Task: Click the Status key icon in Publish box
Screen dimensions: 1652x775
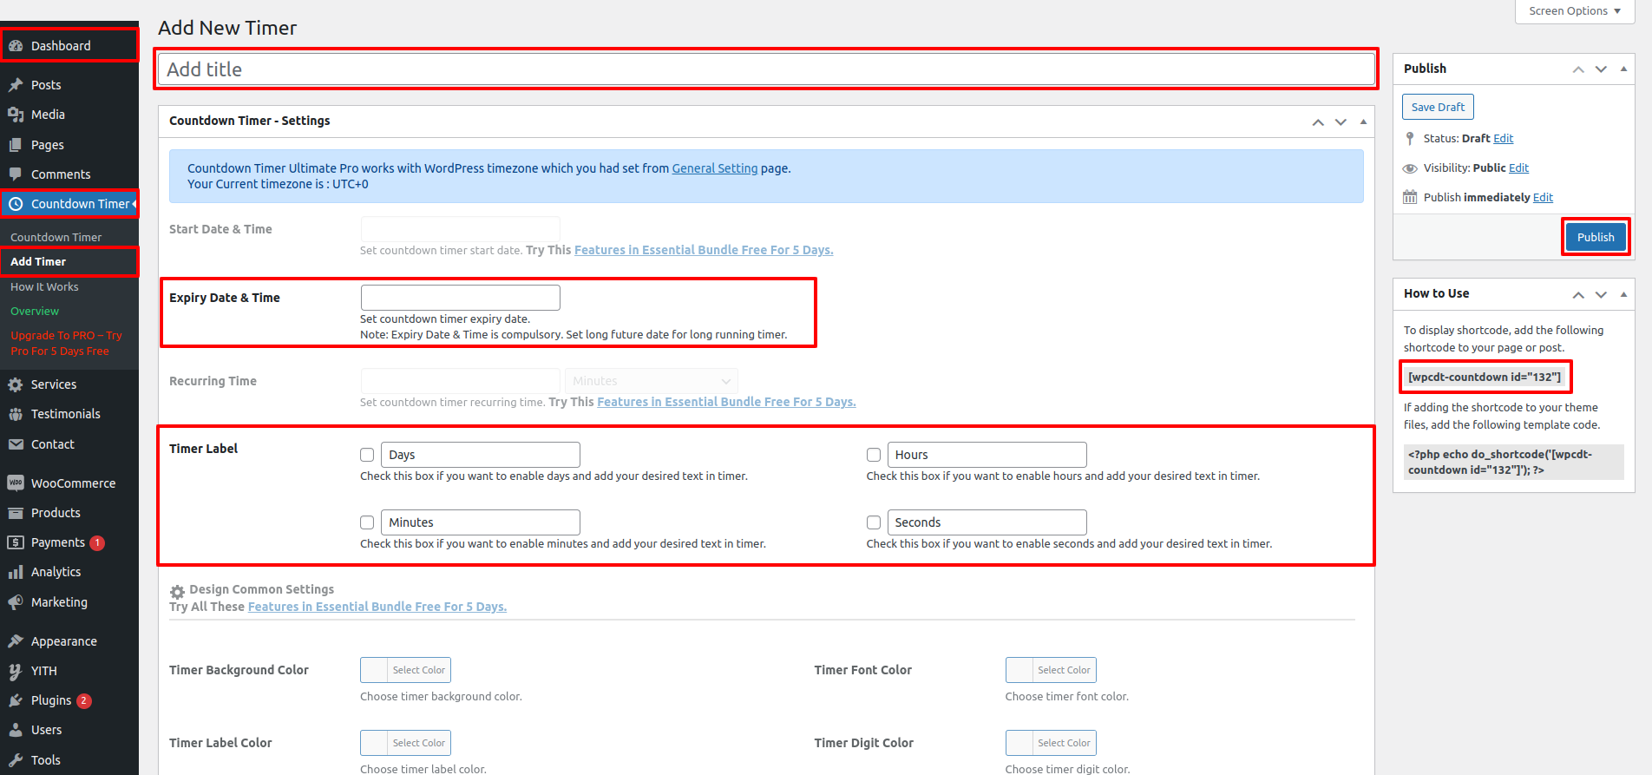Action: click(x=1410, y=139)
